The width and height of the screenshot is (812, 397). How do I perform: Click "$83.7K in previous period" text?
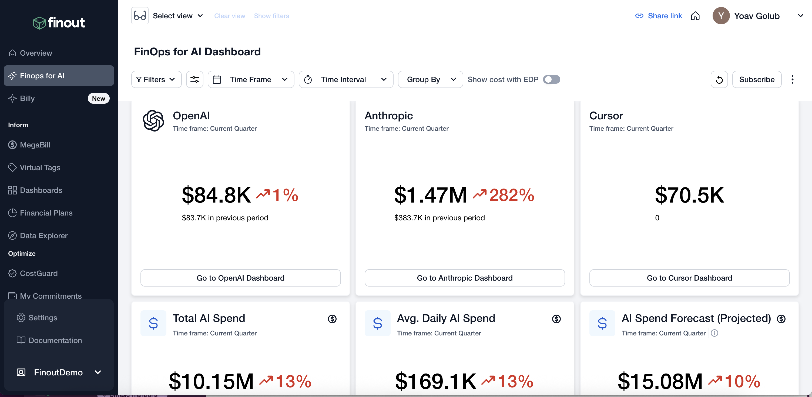click(225, 218)
